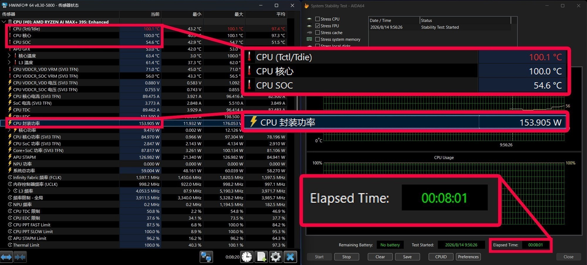
Task: Click the Status column header in AIDA64
Action: pyautogui.click(x=465, y=20)
